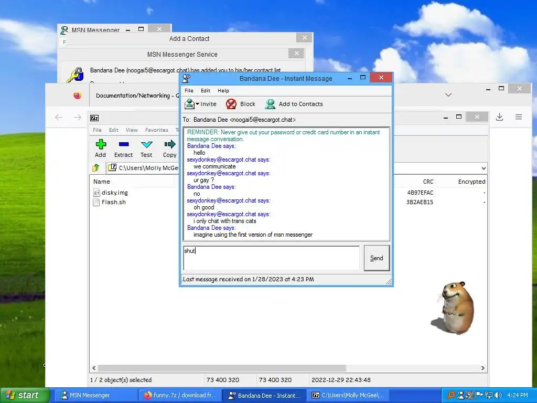The image size is (537, 403).
Task: Close the MSN Messenger Service dialog
Action: [x=297, y=54]
